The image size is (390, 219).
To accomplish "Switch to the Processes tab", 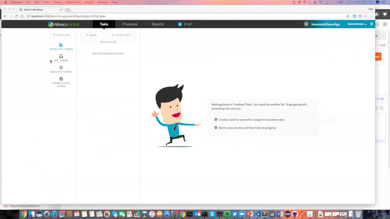I will click(x=130, y=24).
